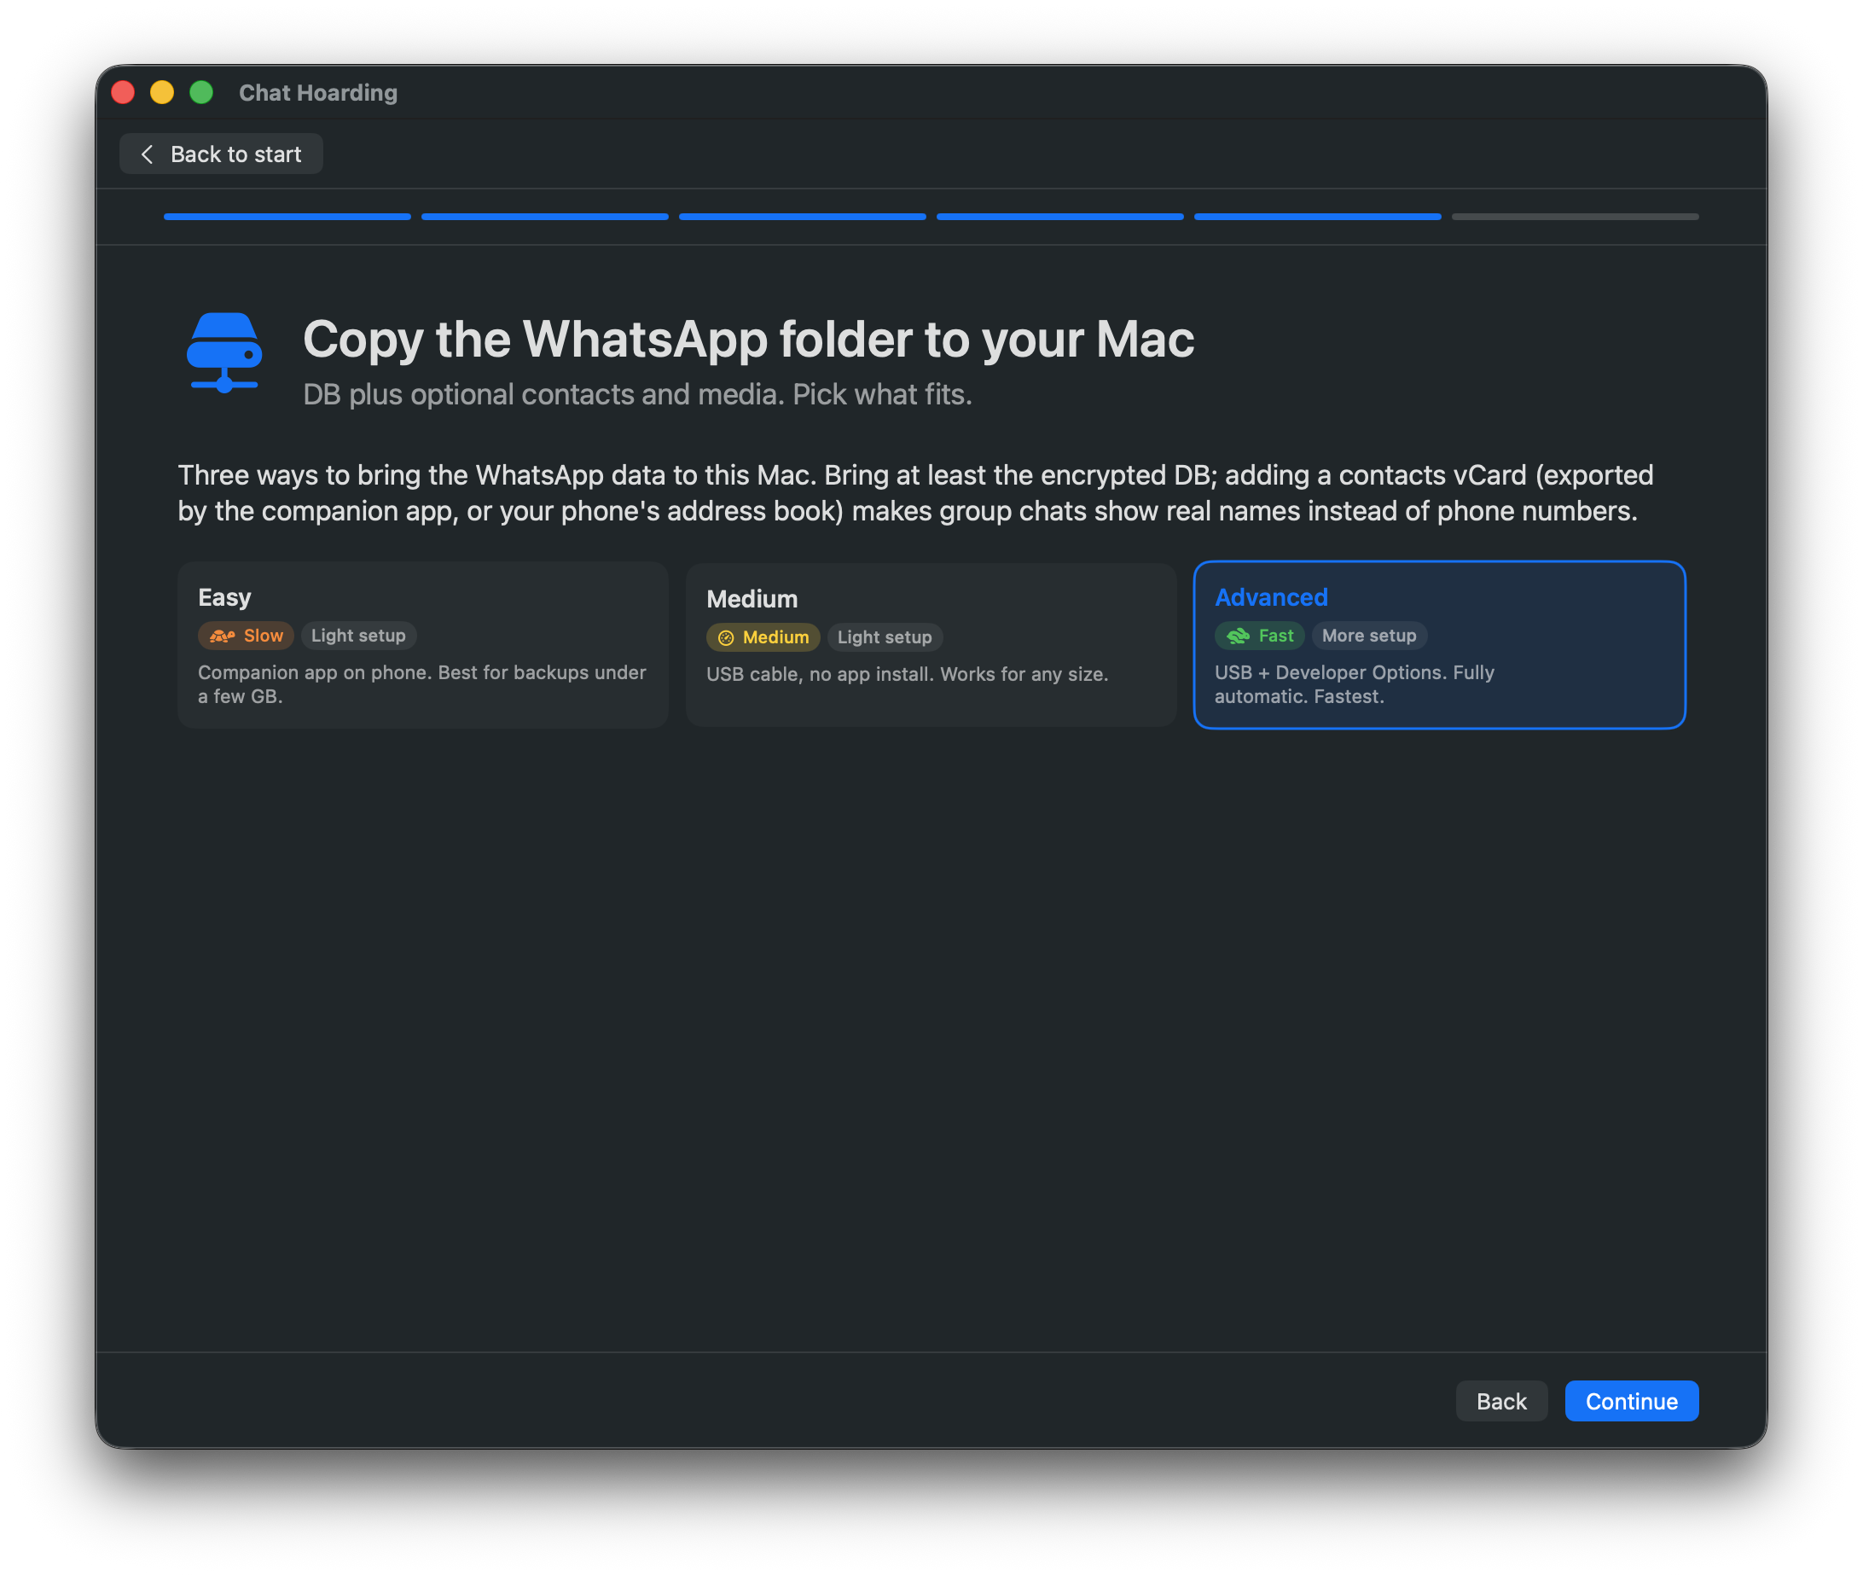This screenshot has width=1863, height=1575.
Task: Click the first progress step segment
Action: [287, 217]
